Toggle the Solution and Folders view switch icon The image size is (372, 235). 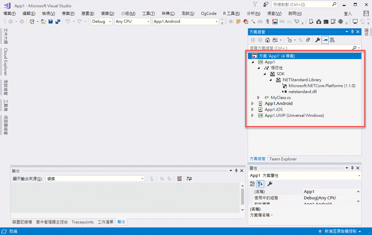coord(275,40)
